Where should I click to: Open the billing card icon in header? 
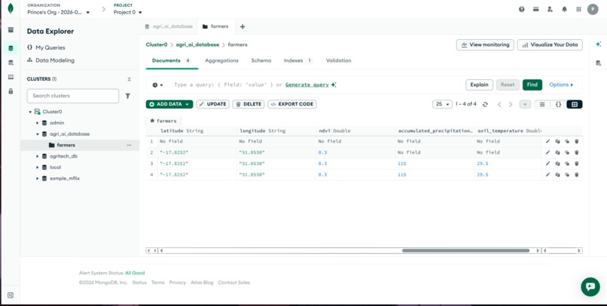point(535,9)
